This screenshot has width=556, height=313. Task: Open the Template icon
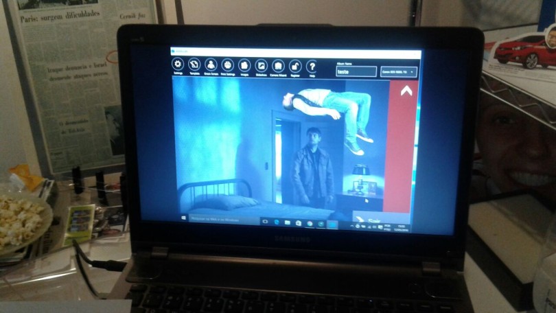click(194, 65)
